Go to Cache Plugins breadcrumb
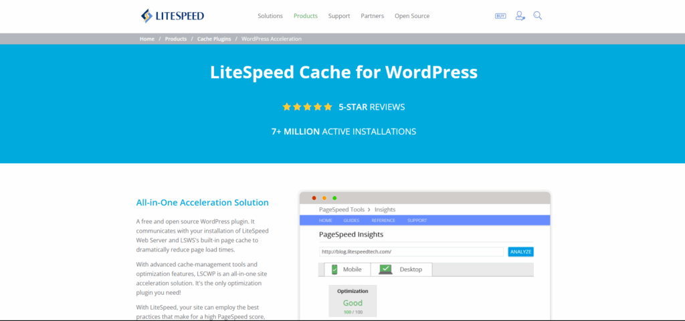This screenshot has height=321, width=685. pyautogui.click(x=214, y=39)
